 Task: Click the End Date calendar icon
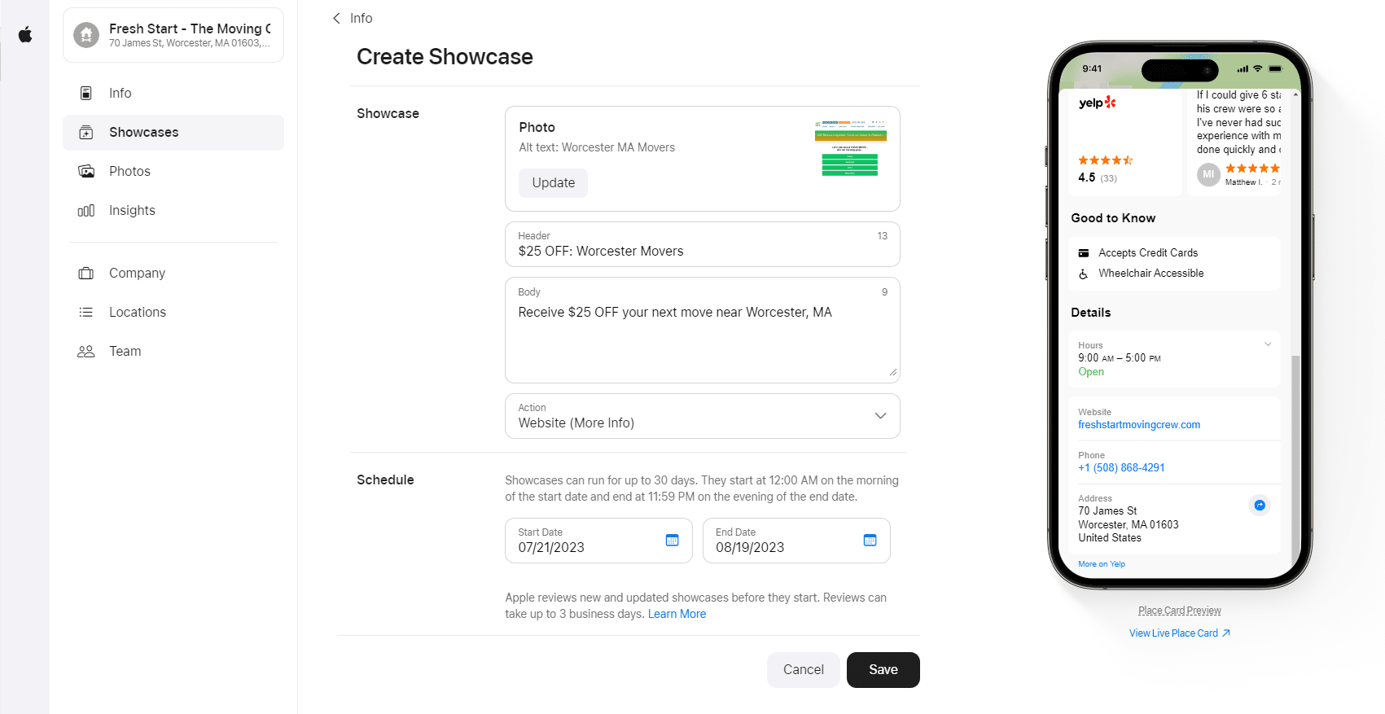[870, 541]
